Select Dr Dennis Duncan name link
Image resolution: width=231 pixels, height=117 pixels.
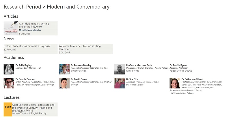[25, 79]
